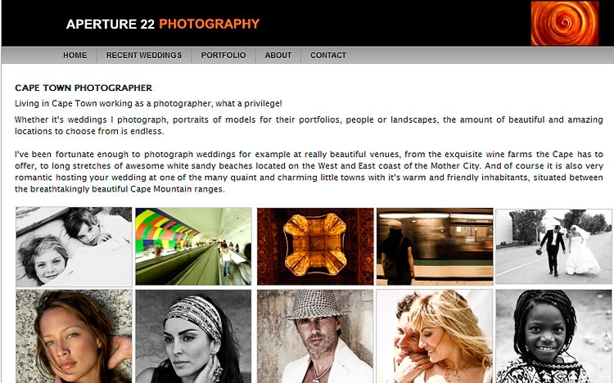Click the CAPE TOWN PHOTOGRAPHER heading
The height and width of the screenshot is (383, 614).
pos(84,88)
